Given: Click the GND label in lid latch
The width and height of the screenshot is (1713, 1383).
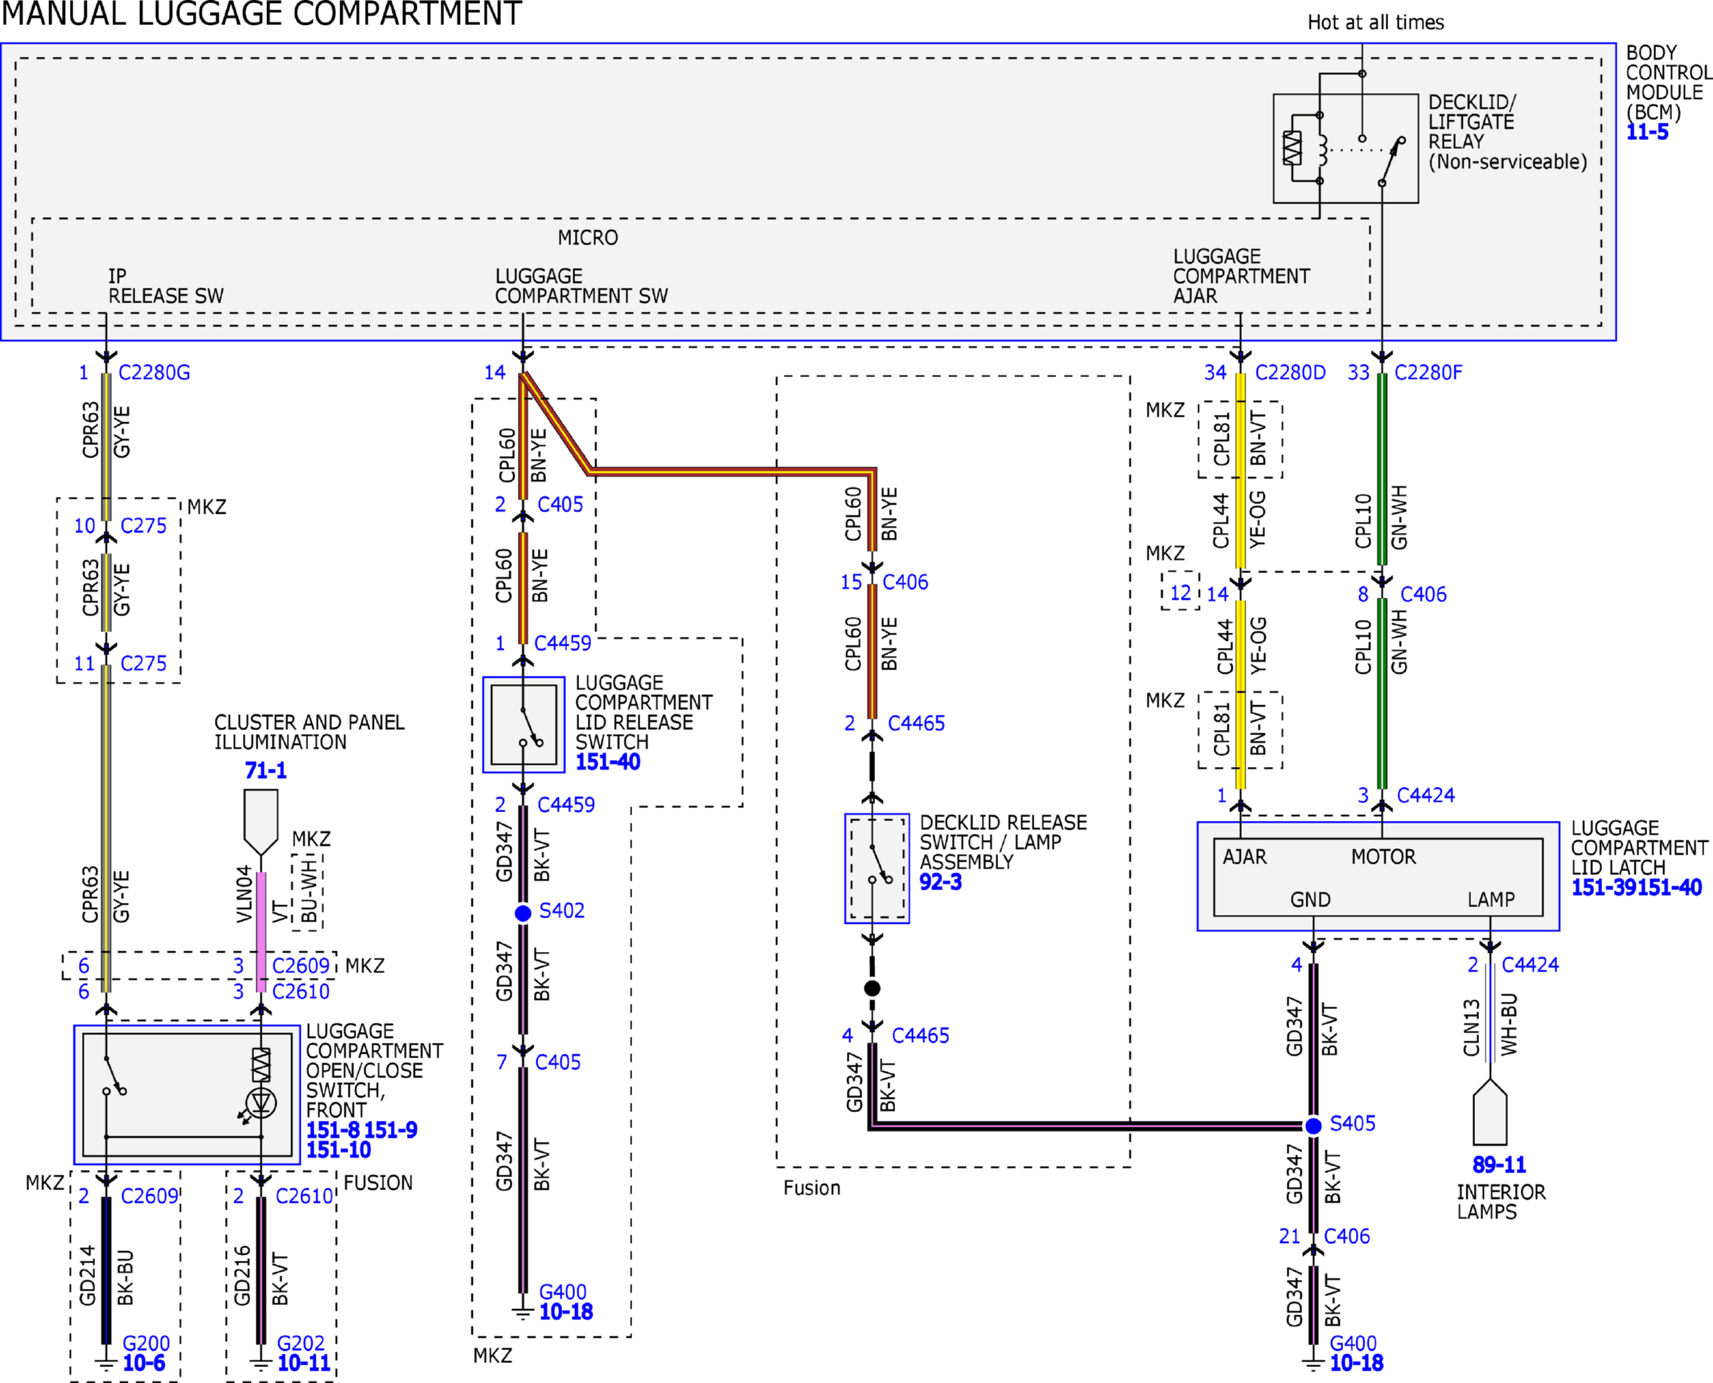Looking at the screenshot, I should coord(1310,900).
